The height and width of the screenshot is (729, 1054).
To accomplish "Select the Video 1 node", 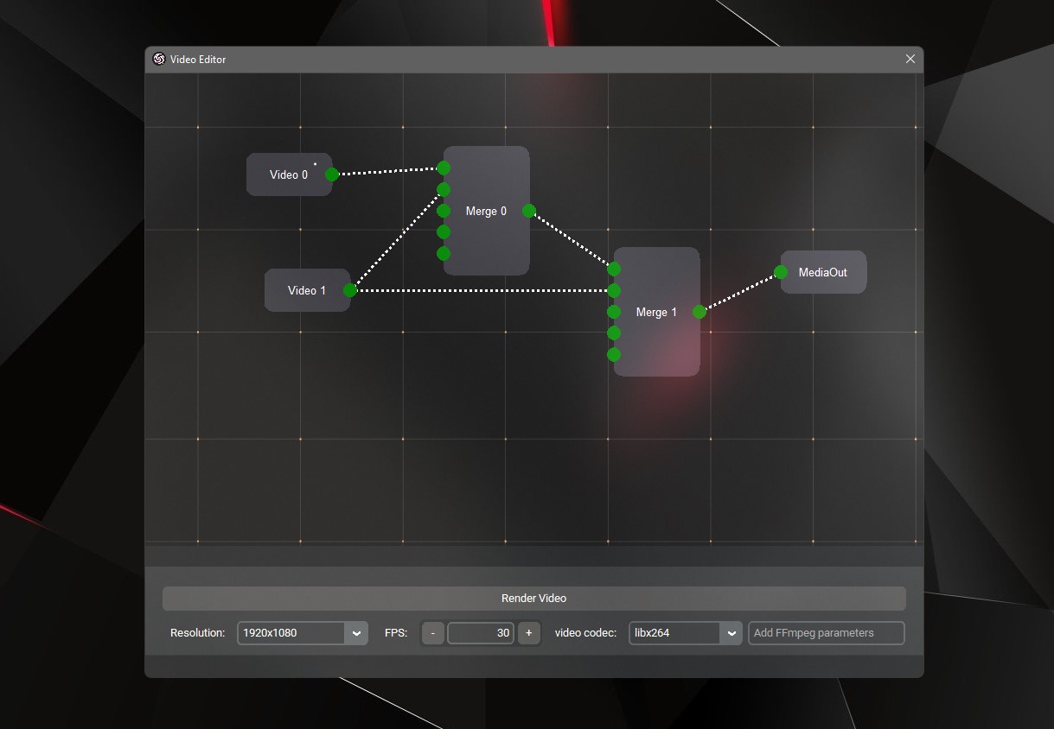I will pos(307,290).
